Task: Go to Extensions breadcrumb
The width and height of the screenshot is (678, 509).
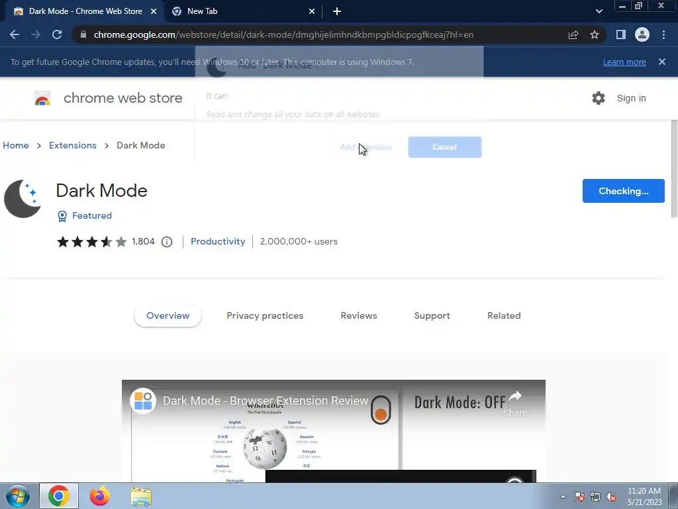Action: tap(73, 145)
